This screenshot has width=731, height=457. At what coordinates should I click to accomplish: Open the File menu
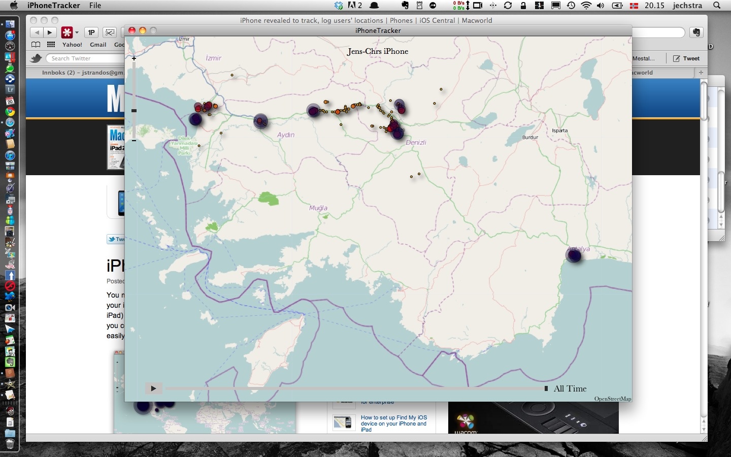coord(95,6)
